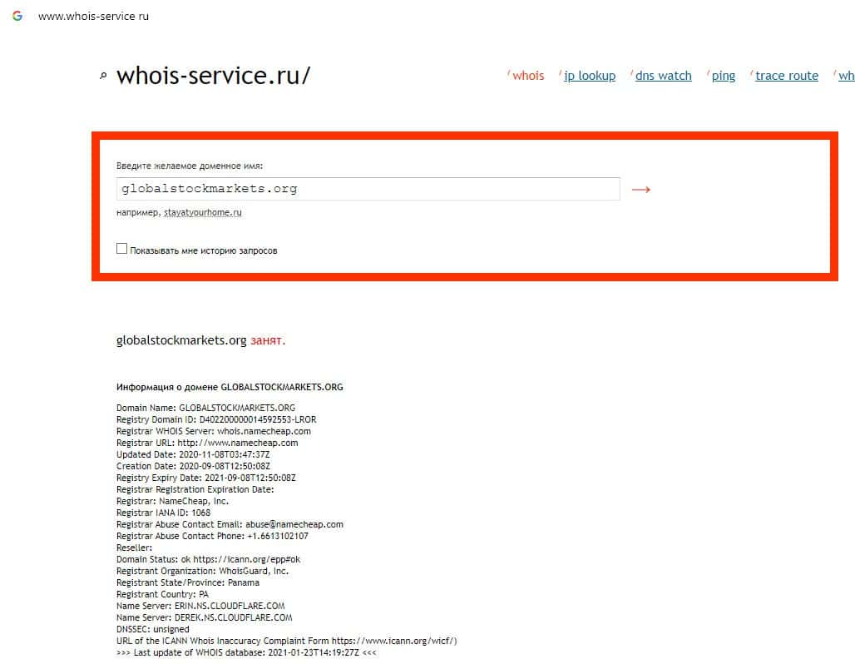Viewport: 855px width, 664px height.
Task: Select the Domain Name: GLOBALSTOCKMARKETS.ORG line
Action: coord(205,408)
